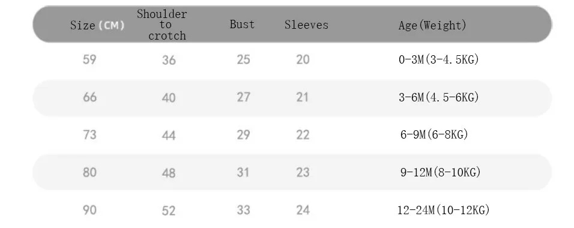Click sleeves value 24
This screenshot has width=574, height=228.
[303, 210]
